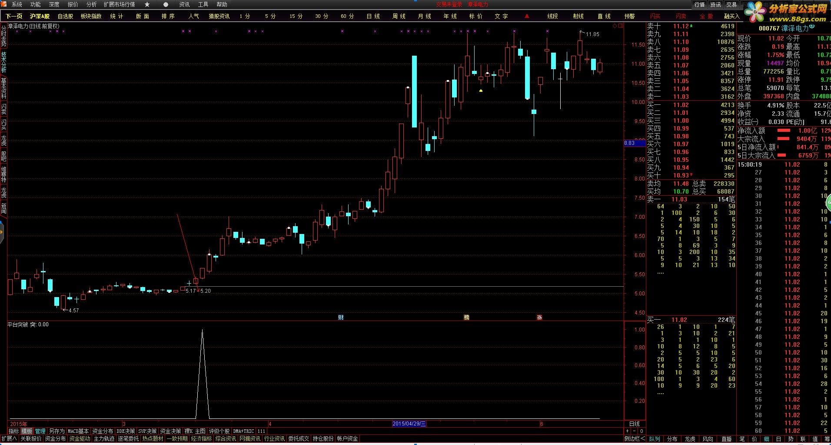Apply the DMA+TRIC indicator template
Image resolution: width=831 pixels, height=445 pixels.
243,431
